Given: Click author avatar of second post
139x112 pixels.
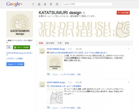Looking at the screenshot, I should point(42,84).
